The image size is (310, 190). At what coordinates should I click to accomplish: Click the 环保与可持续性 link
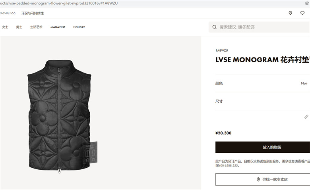tap(33, 13)
